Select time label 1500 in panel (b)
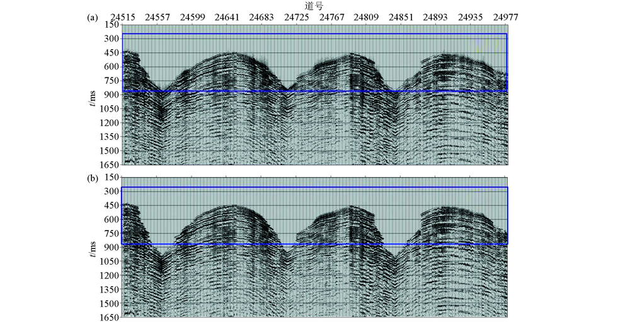The height and width of the screenshot is (322, 630). coord(109,304)
